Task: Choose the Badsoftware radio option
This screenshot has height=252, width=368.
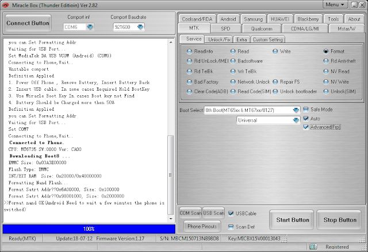Action: (233, 61)
